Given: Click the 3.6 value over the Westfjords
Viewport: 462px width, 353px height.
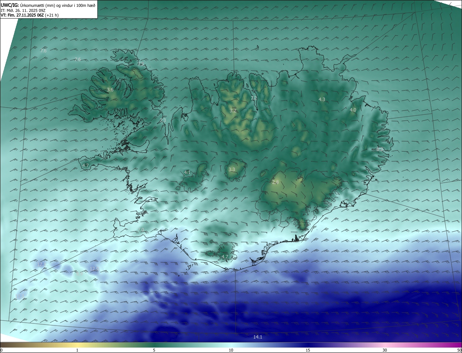Looking at the screenshot, I should [110, 90].
